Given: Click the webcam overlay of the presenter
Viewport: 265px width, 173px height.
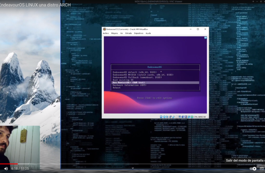Looking at the screenshot, I should pyautogui.click(x=20, y=148).
